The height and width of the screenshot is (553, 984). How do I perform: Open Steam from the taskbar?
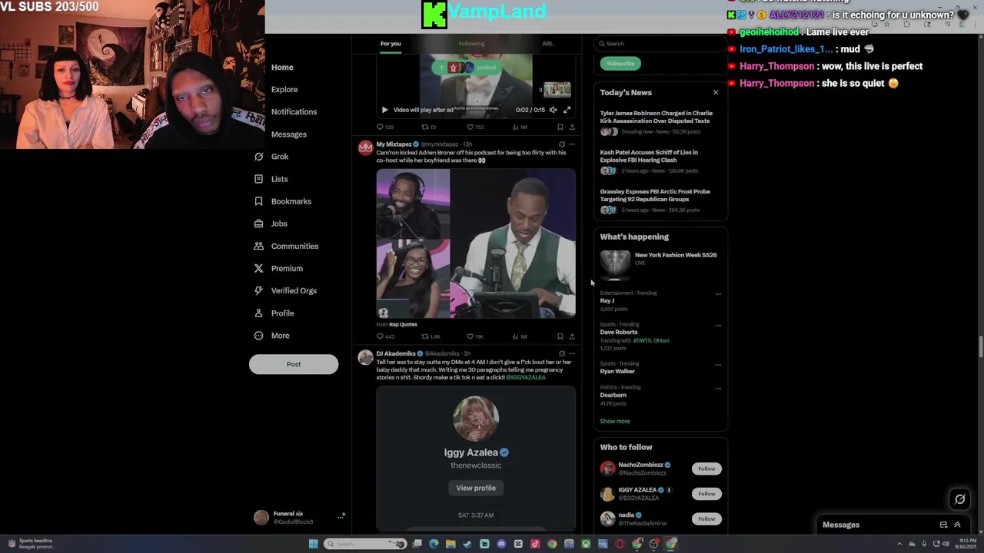coord(467,544)
